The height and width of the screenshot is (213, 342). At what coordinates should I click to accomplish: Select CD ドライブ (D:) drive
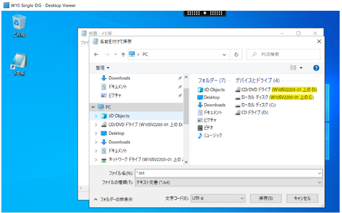pos(252,113)
